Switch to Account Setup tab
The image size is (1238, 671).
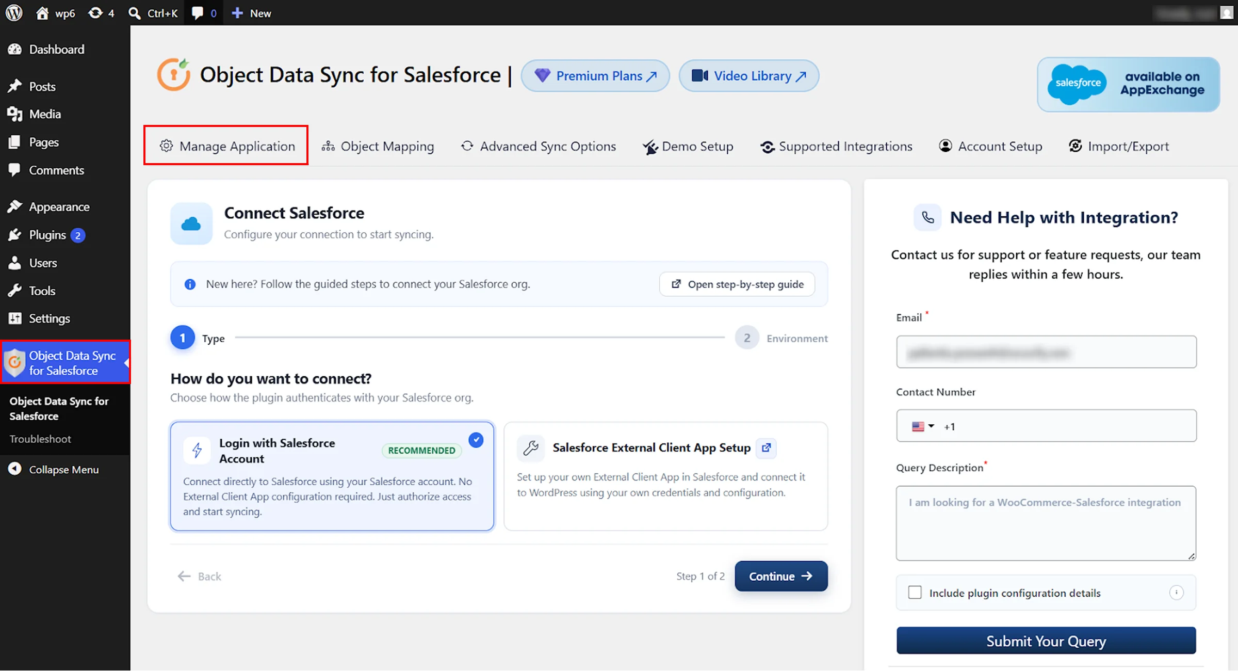(990, 146)
